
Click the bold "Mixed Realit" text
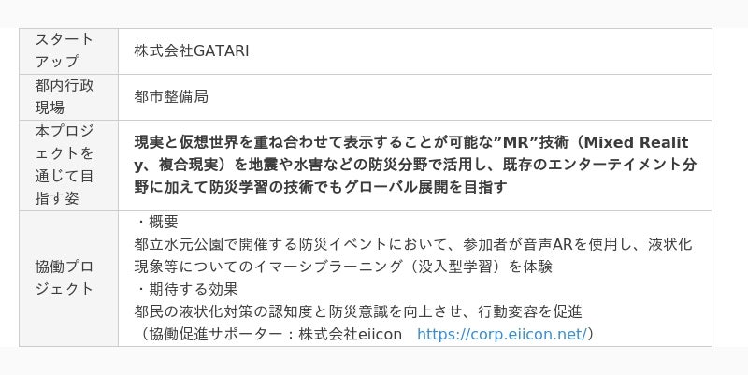637,142
